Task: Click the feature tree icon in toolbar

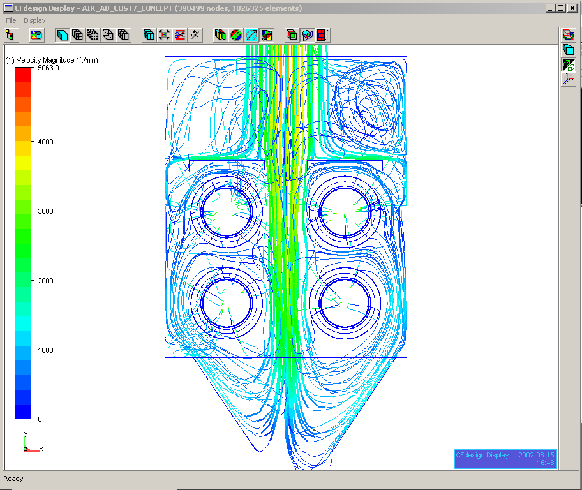Action: tap(11, 35)
